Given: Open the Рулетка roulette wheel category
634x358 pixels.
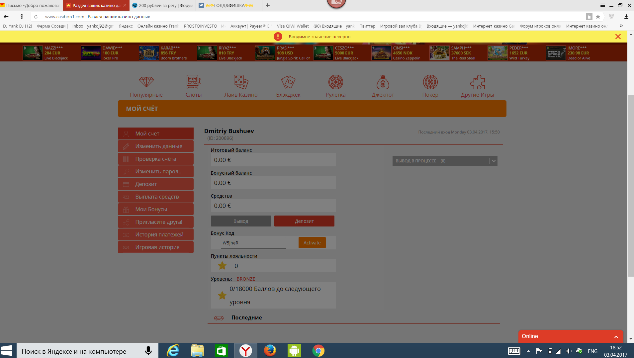Looking at the screenshot, I should 335,86.
